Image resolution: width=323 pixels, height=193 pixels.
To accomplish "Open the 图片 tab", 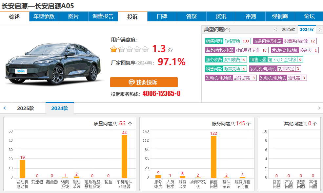I will pos(73,16).
